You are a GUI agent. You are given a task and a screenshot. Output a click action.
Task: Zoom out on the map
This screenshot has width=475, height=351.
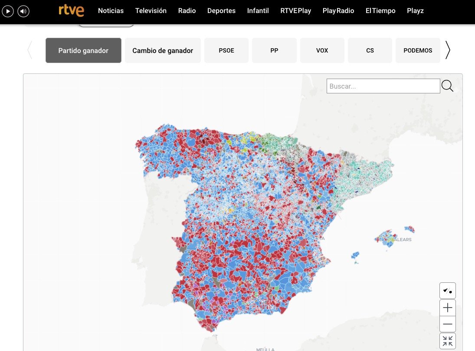click(447, 324)
